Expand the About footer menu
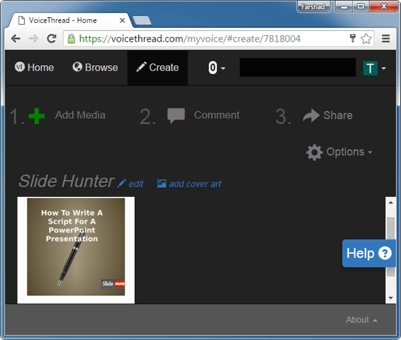 [361, 320]
